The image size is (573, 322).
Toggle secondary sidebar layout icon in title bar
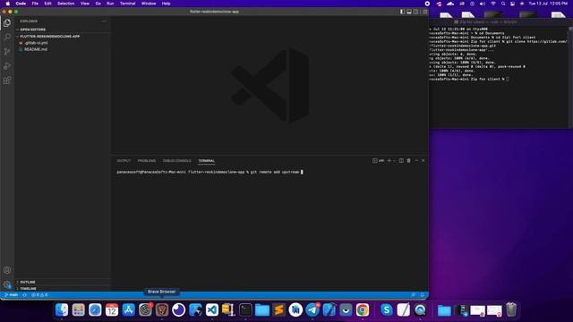[415, 12]
